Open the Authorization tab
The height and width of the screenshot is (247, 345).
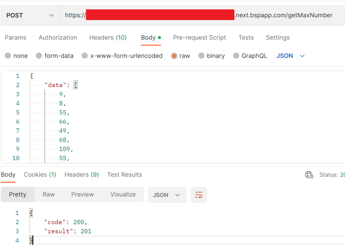click(58, 37)
